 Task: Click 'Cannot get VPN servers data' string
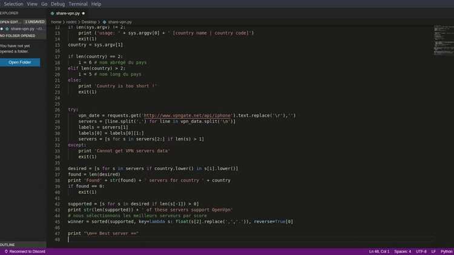(x=132, y=151)
